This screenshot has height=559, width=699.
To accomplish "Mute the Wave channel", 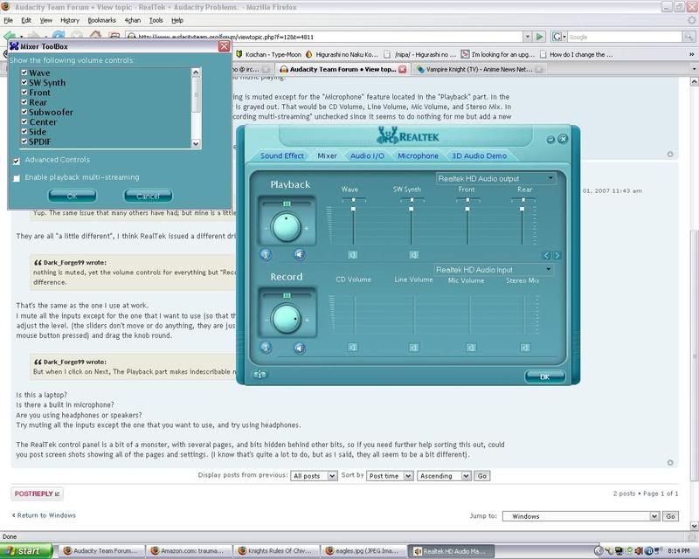I will (x=352, y=255).
